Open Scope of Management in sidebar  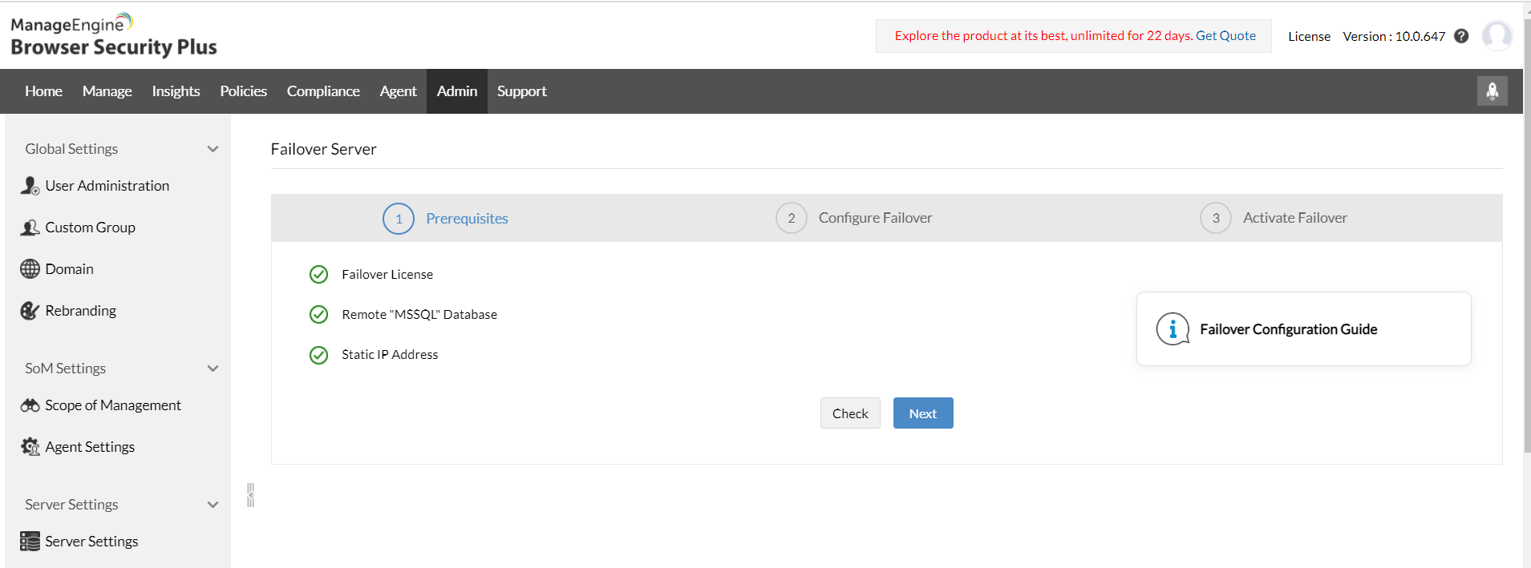tap(113, 405)
